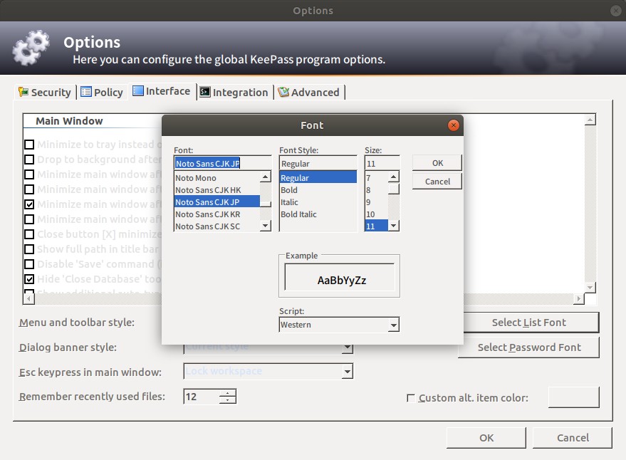Select 'Noto Sans CJK HK' font

coord(217,190)
